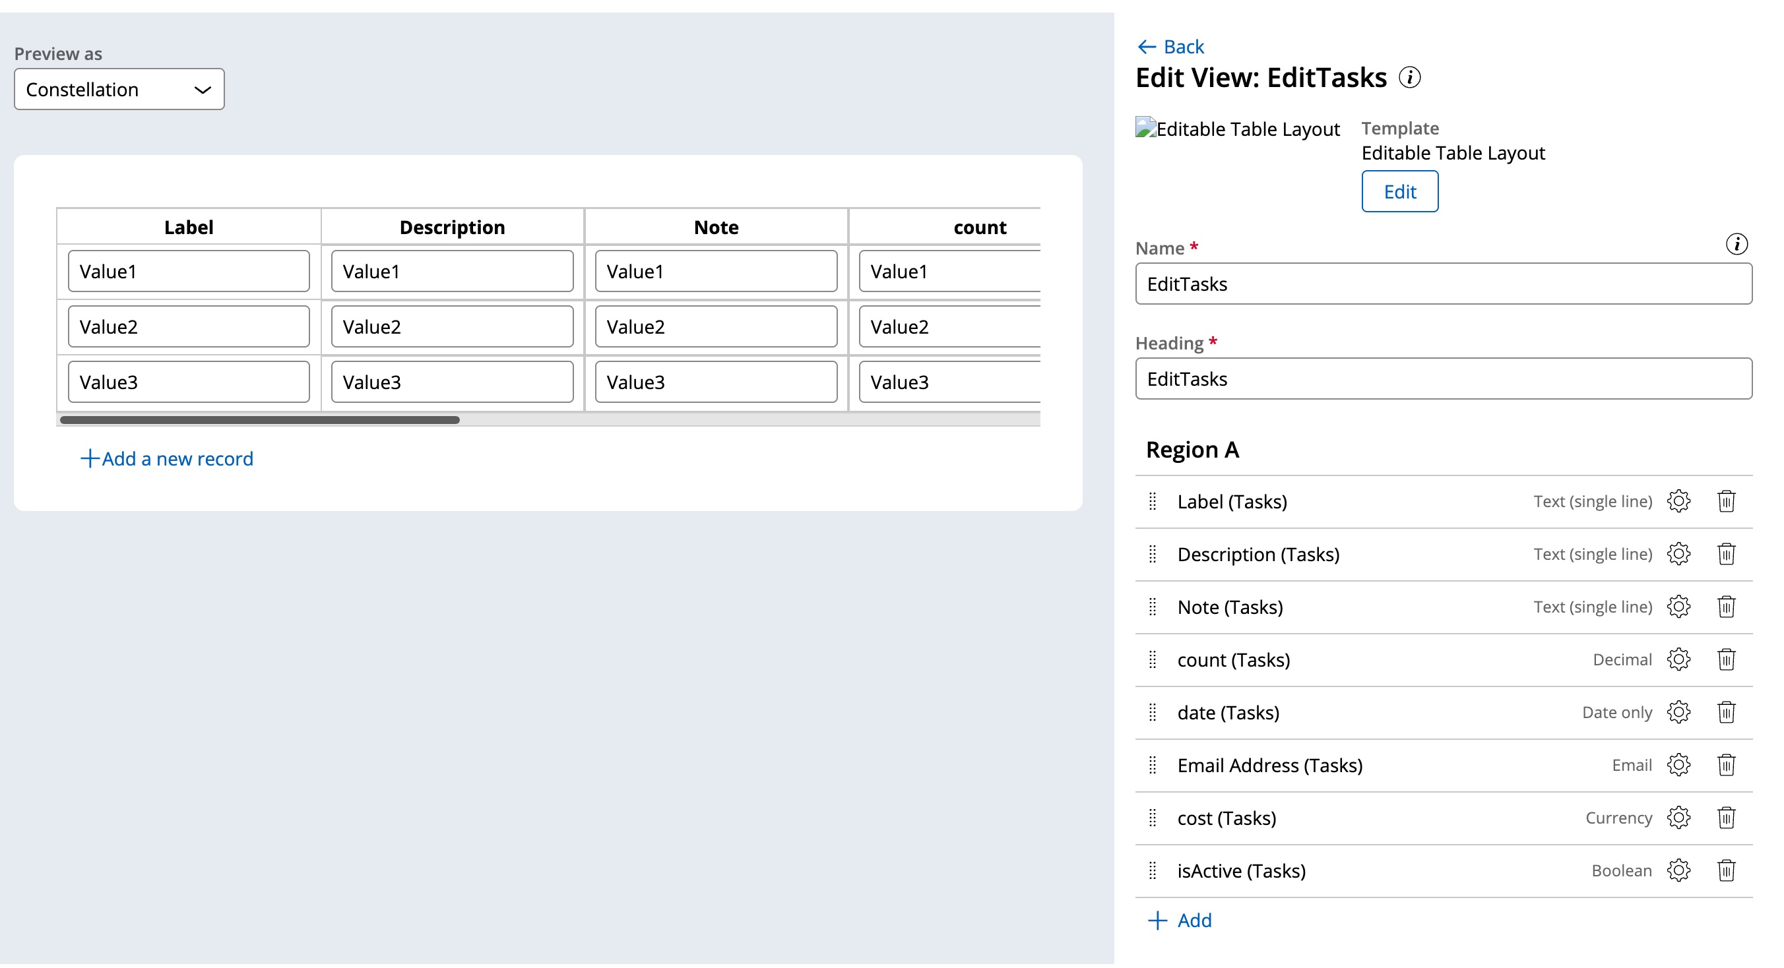Grab drag handle of date (Tasks)
The image size is (1784, 968).
[1153, 712]
